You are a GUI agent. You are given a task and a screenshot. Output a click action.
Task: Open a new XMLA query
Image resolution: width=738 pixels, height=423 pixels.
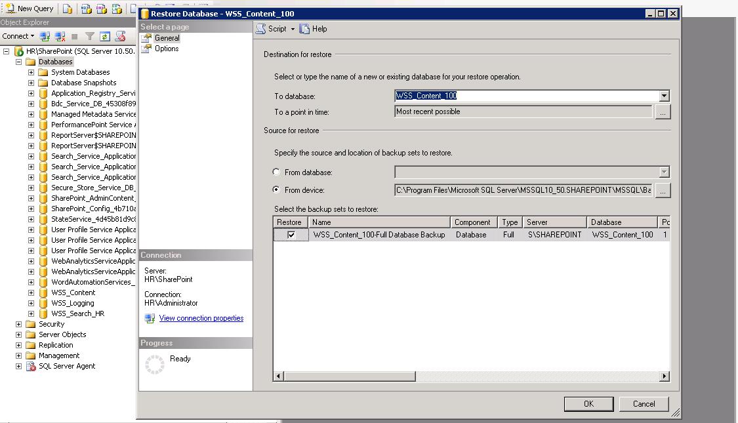(x=115, y=9)
